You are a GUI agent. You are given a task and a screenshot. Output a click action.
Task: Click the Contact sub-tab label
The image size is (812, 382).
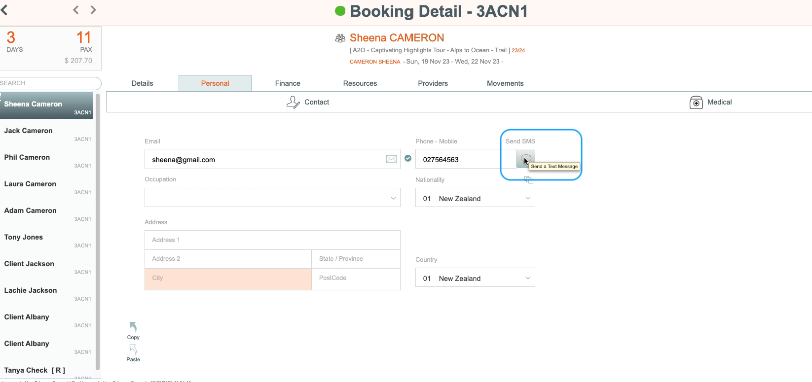tap(317, 102)
